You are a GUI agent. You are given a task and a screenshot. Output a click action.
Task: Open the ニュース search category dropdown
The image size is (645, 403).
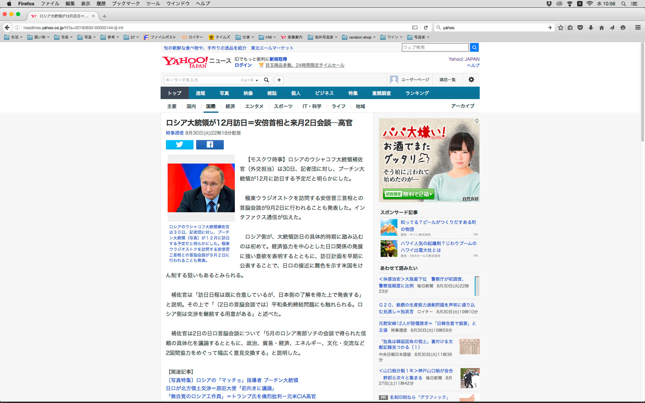click(x=249, y=80)
